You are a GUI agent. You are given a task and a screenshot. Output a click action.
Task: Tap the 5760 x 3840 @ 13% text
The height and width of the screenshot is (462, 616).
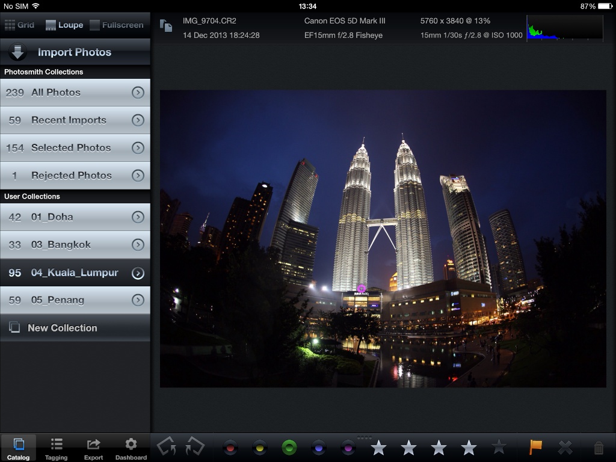455,21
